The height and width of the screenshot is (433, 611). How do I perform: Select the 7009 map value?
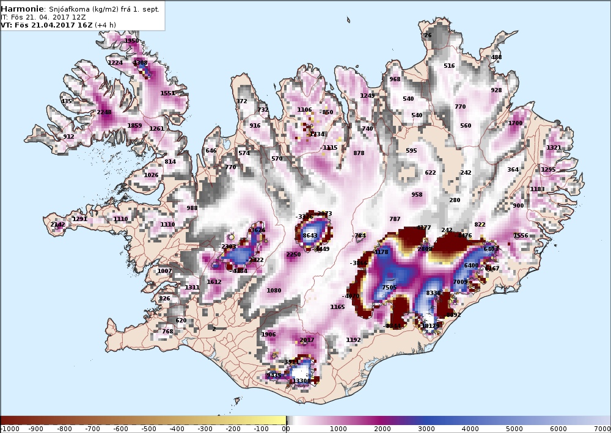(460, 282)
